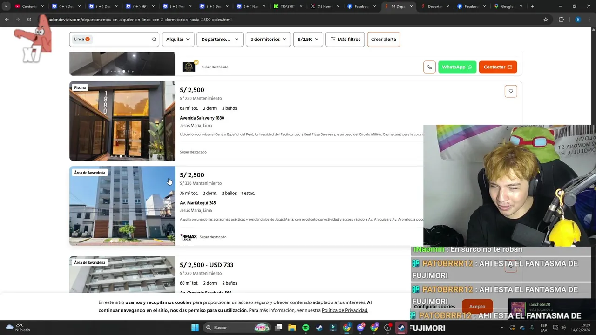
Task: Open a new browser tab
Action: point(532,7)
